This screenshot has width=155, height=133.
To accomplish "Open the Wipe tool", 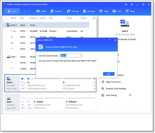I will 104,11.
